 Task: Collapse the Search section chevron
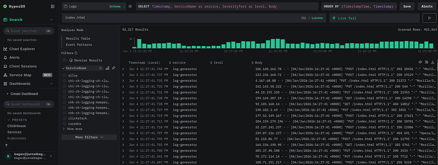click(51, 20)
